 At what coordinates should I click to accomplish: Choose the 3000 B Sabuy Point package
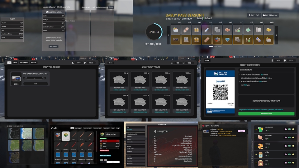point(140,103)
